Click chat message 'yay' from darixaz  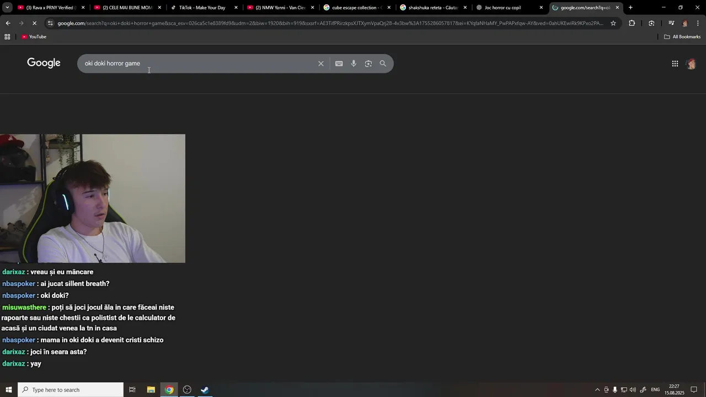pyautogui.click(x=36, y=364)
